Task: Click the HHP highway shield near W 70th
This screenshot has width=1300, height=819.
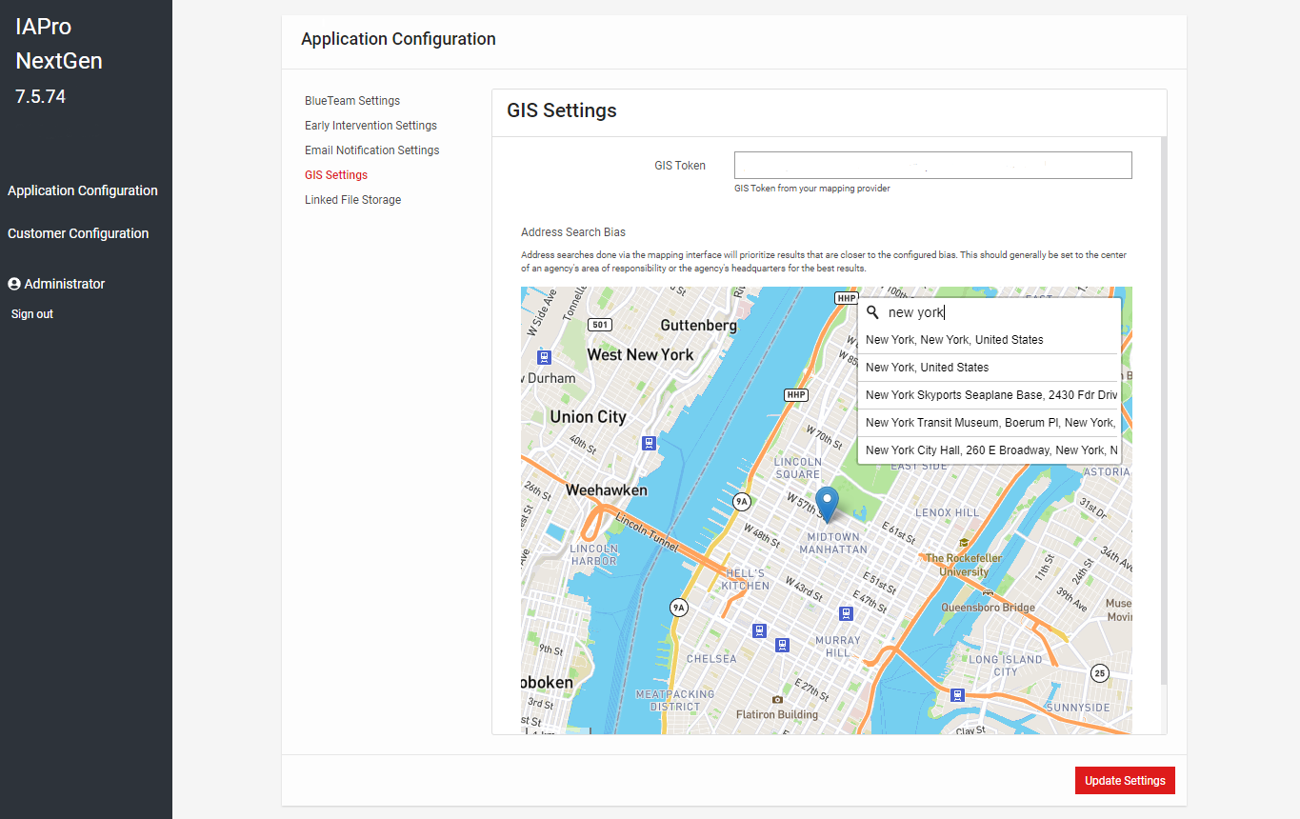Action: (795, 395)
